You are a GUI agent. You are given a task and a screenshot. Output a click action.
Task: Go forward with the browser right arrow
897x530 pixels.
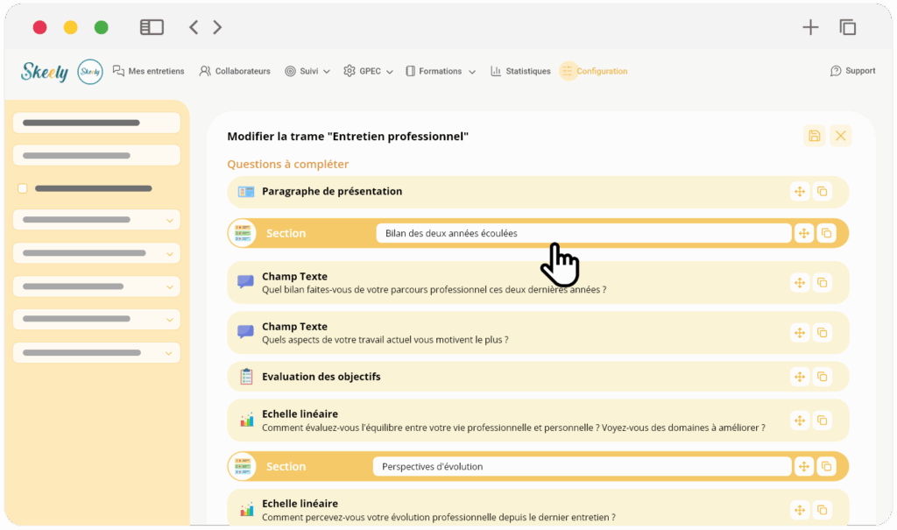pos(217,27)
